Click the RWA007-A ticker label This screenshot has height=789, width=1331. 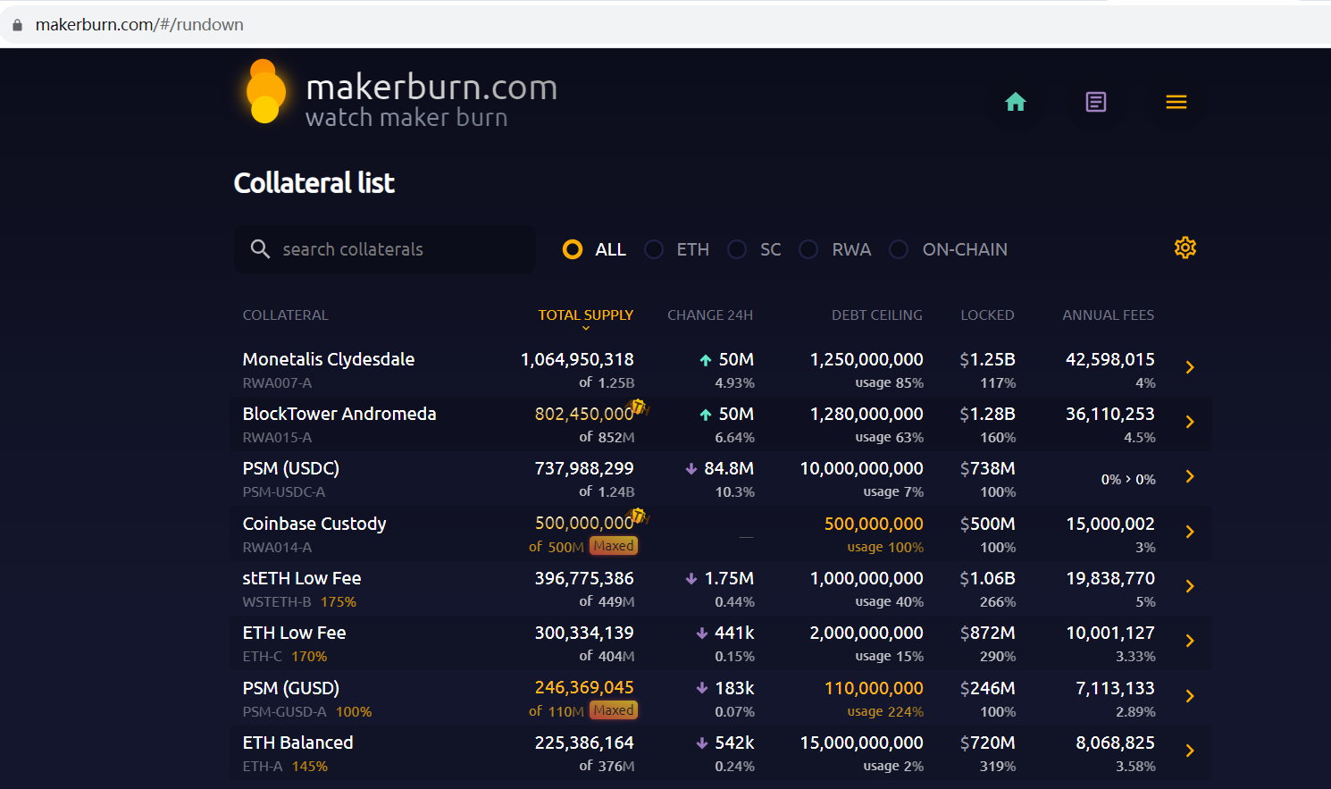(277, 383)
